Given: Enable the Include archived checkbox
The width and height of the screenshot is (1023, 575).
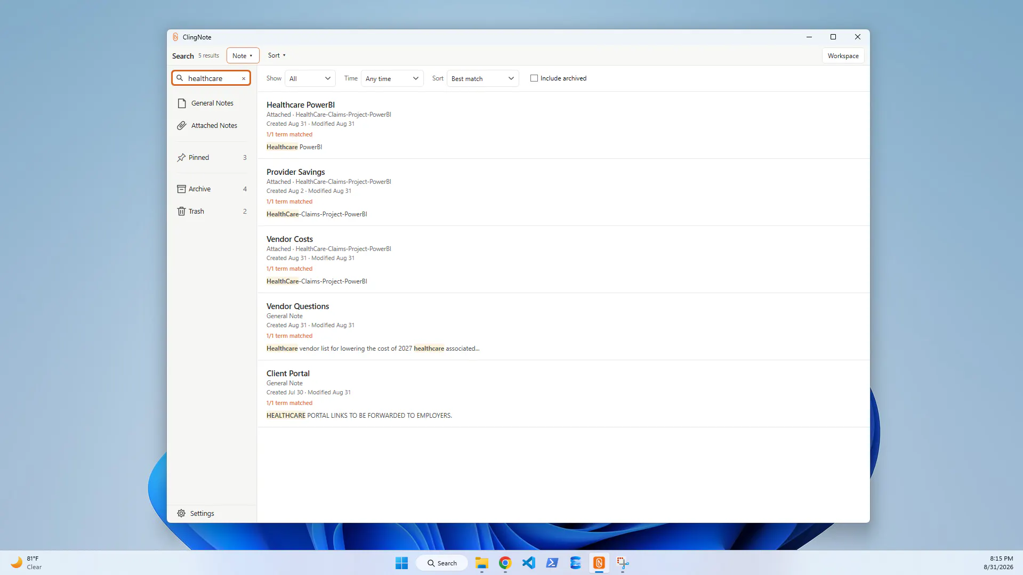Looking at the screenshot, I should (534, 78).
